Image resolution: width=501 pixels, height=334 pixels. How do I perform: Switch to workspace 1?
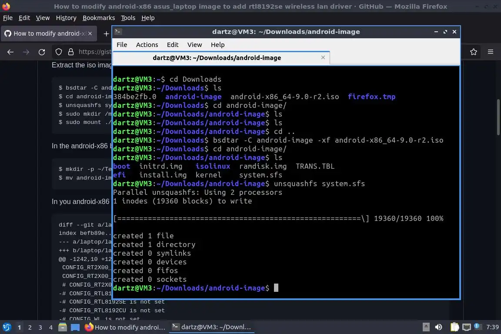coord(19,327)
